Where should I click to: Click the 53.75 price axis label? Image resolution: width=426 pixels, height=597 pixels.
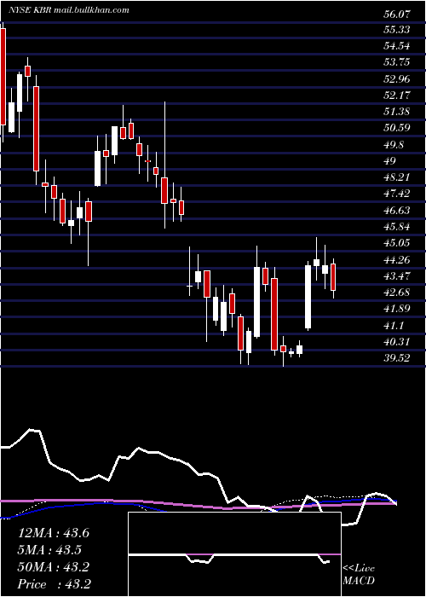(397, 62)
